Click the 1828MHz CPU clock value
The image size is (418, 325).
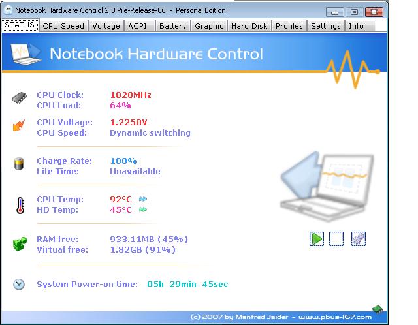click(131, 95)
